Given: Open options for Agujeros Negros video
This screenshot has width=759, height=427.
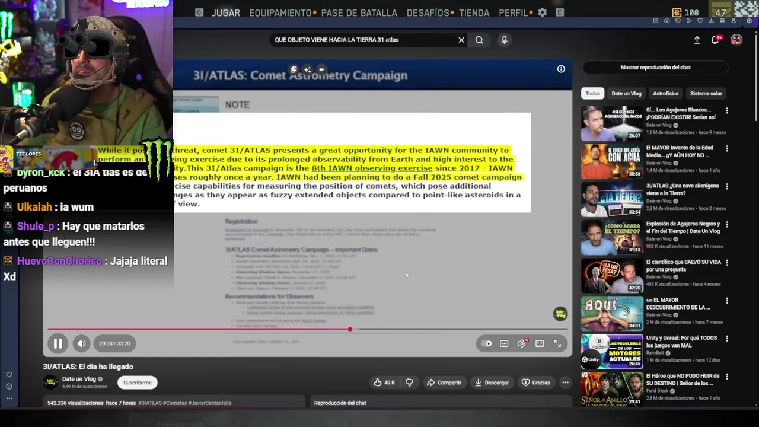Looking at the screenshot, I should tap(727, 224).
